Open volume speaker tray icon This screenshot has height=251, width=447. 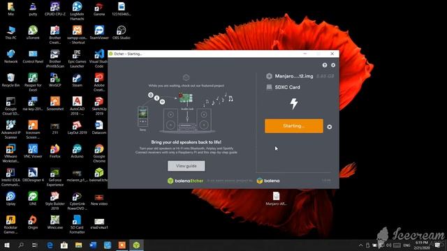tap(388, 245)
